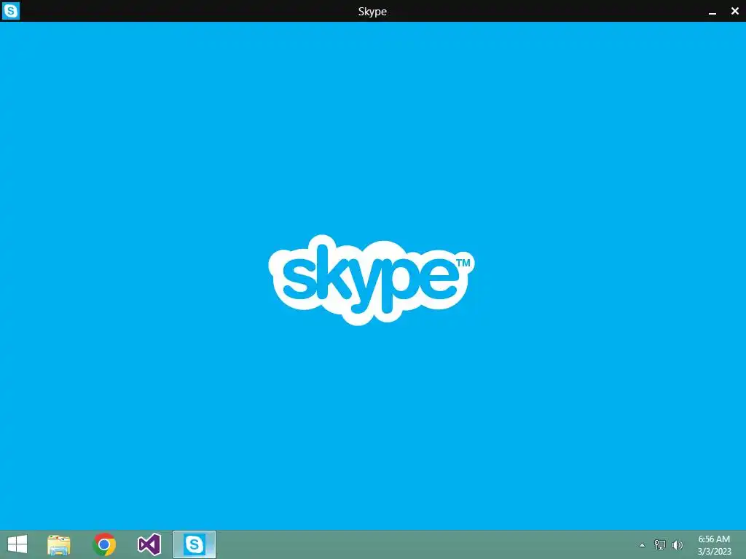Open the clock showing 6:56 AM
Screen dimensions: 746x559
(714, 545)
